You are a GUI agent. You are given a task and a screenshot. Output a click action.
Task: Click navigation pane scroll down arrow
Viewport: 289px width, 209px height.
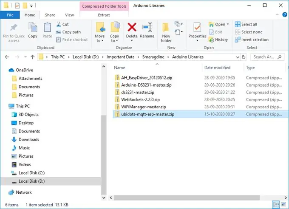(104, 198)
